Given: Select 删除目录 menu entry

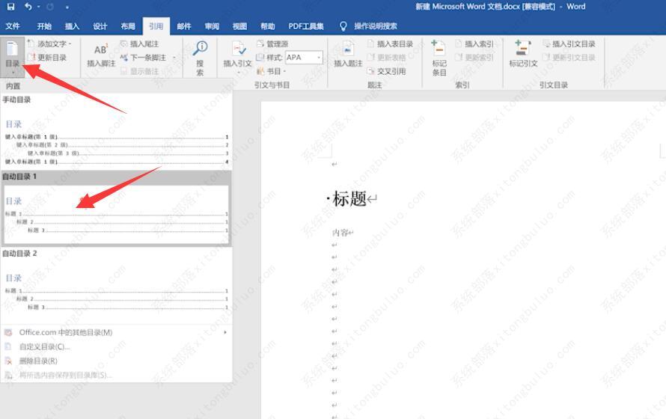Looking at the screenshot, I should [38, 361].
